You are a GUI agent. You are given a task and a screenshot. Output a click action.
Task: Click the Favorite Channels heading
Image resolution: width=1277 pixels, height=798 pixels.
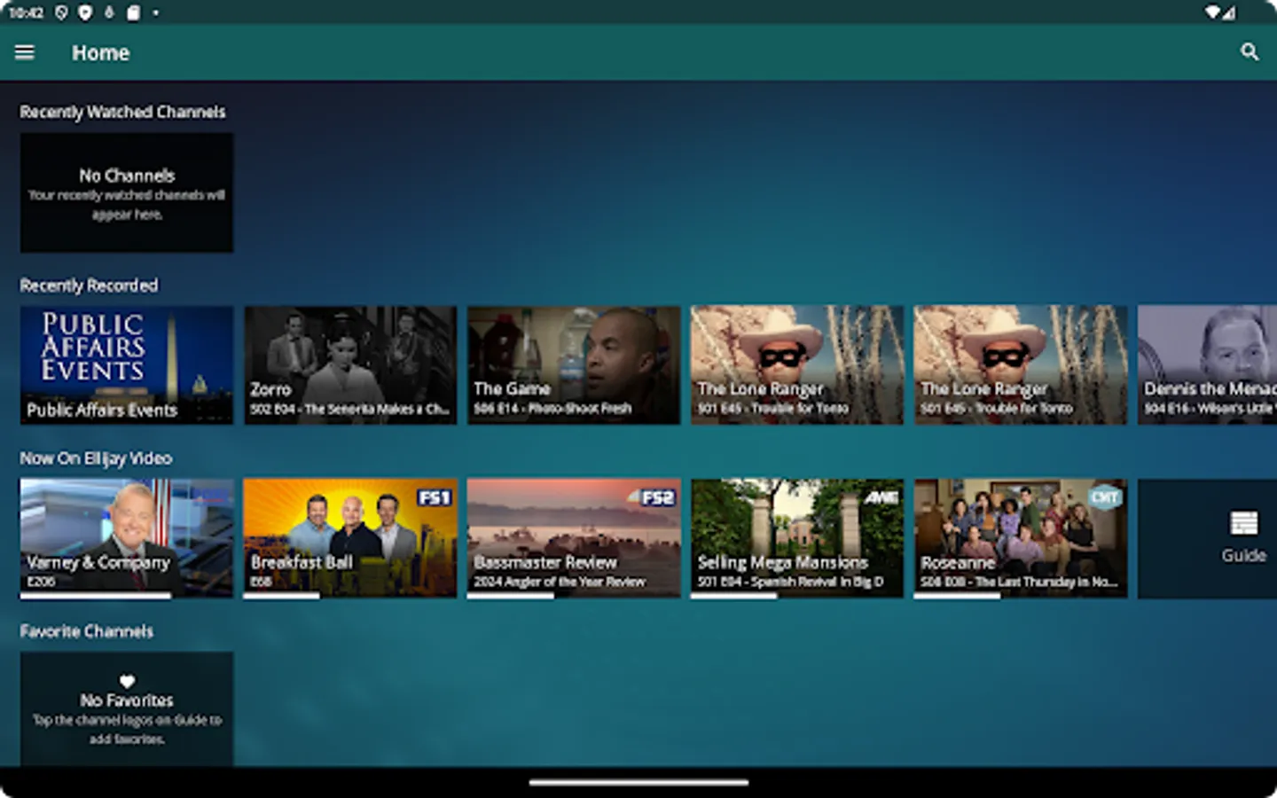coord(86,630)
